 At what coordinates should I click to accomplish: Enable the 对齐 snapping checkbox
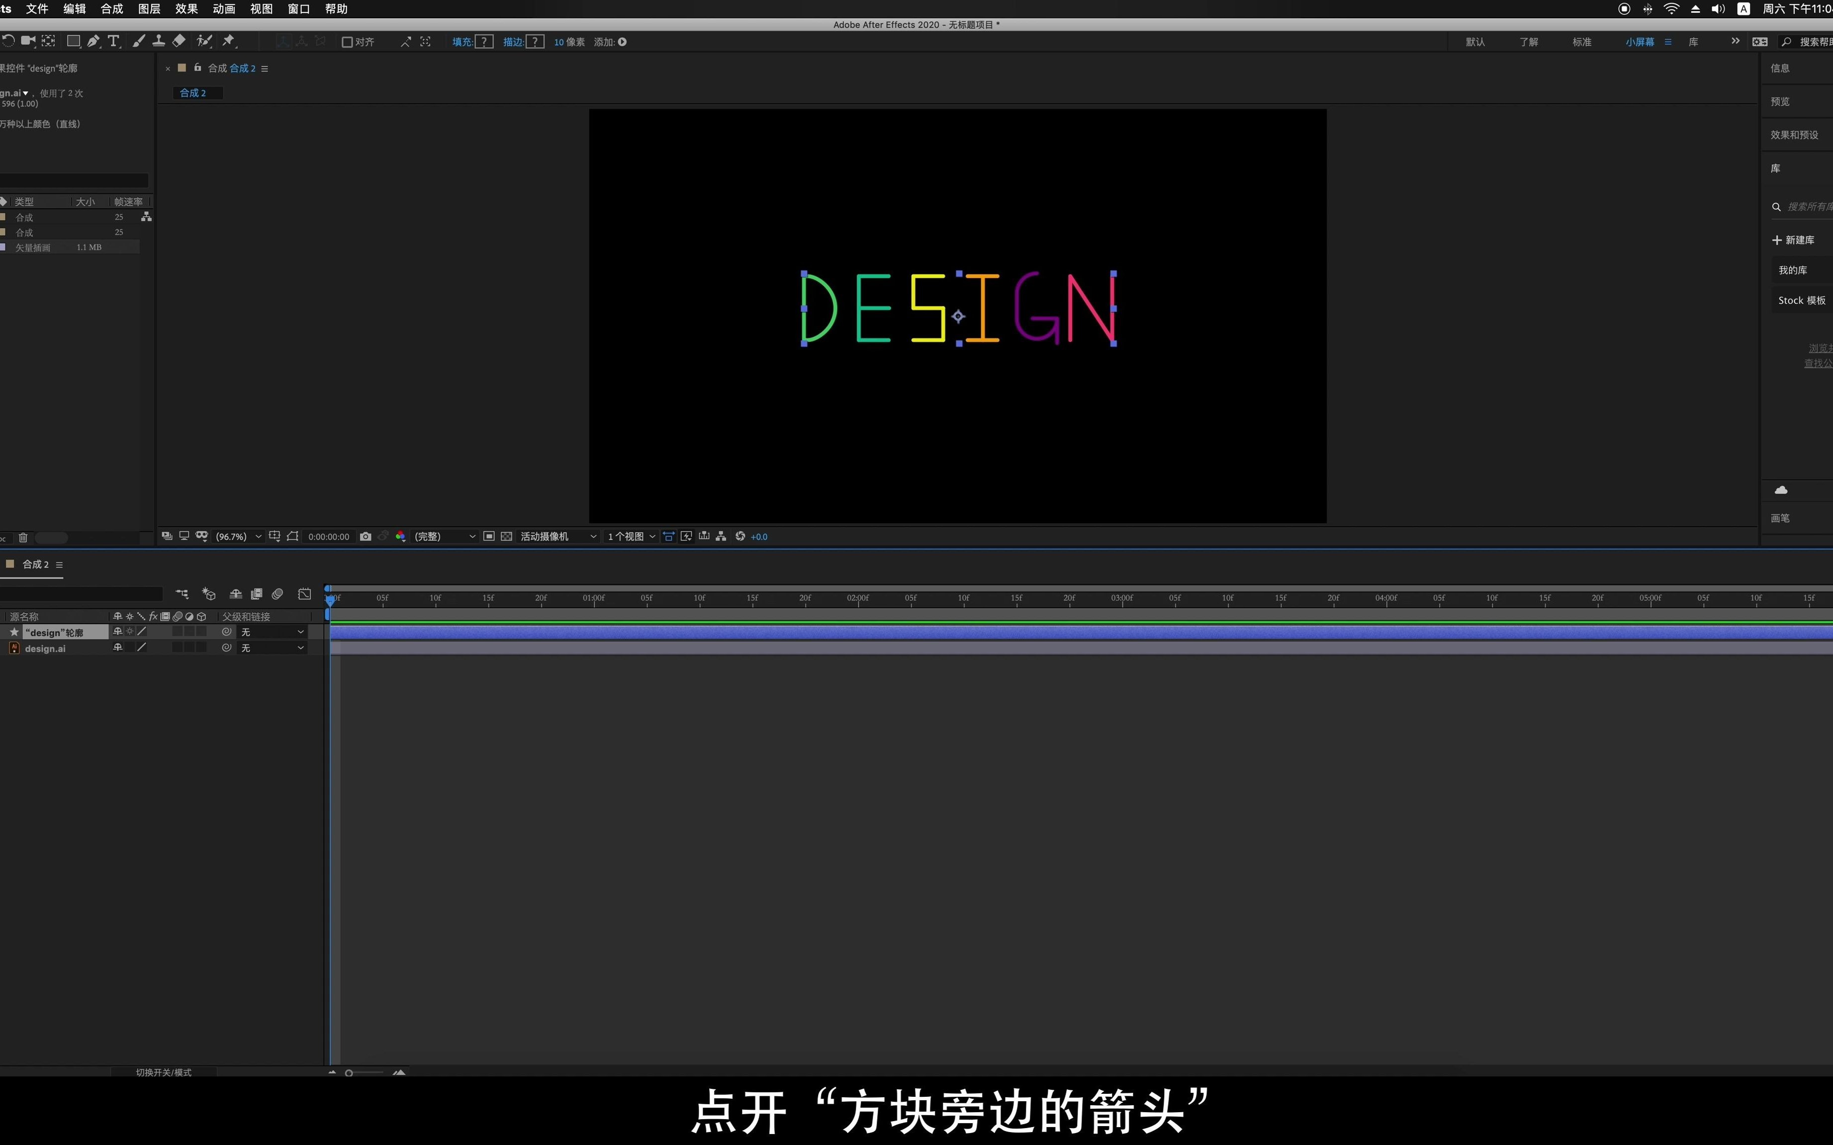pyautogui.click(x=348, y=42)
